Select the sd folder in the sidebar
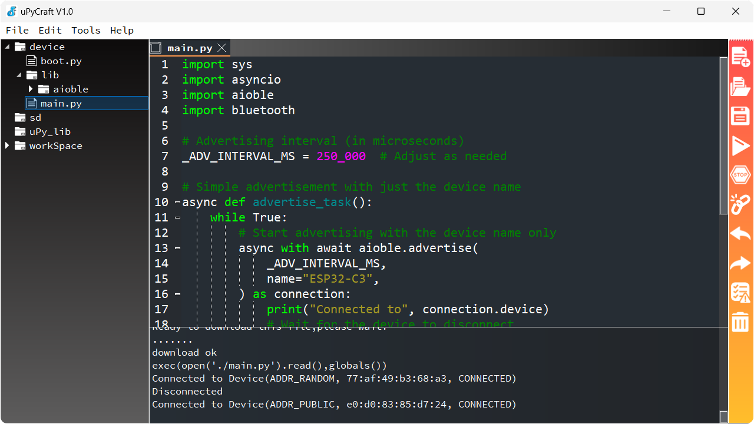 tap(35, 117)
